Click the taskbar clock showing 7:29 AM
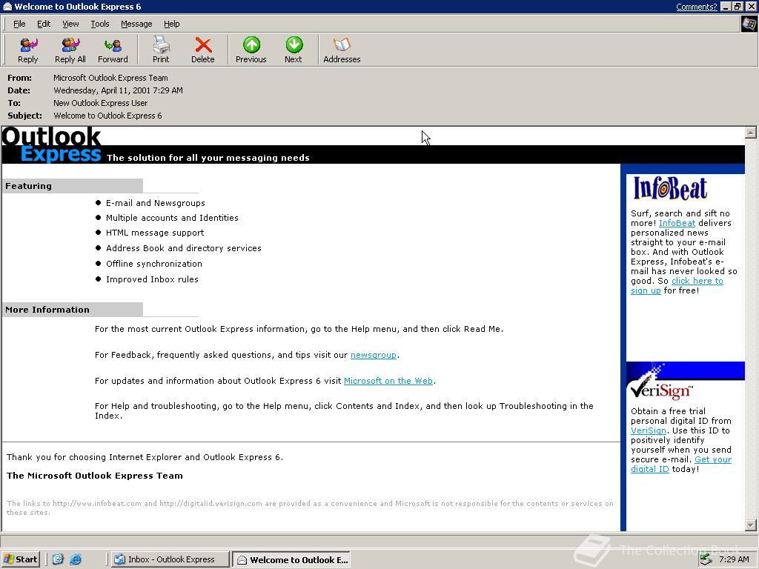Image resolution: width=759 pixels, height=569 pixels. [734, 559]
